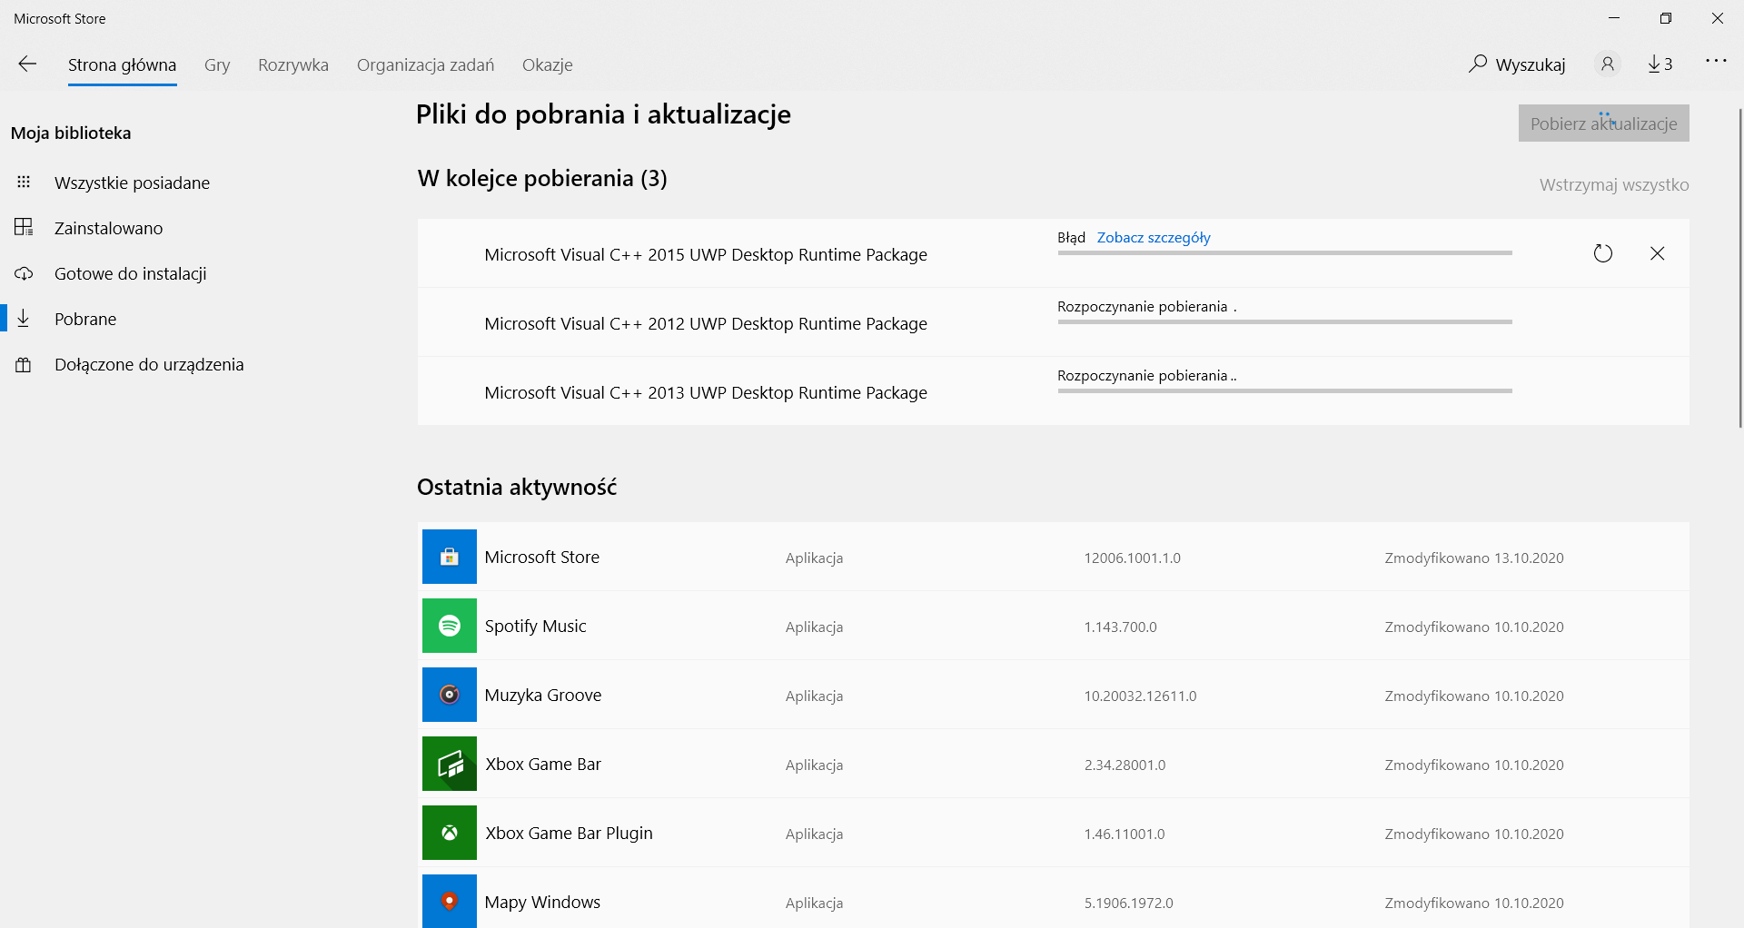Open the user account profile icon

[x=1607, y=64]
